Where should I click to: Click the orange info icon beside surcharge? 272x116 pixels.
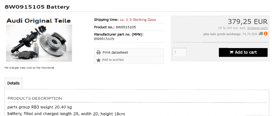(x=265, y=34)
